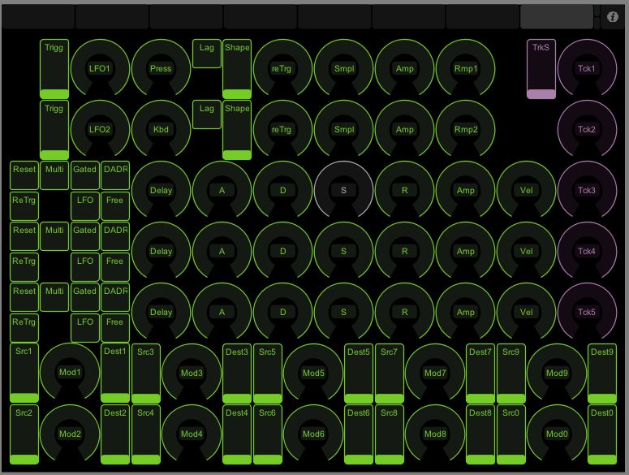Click the LFO1 knob

pos(100,68)
